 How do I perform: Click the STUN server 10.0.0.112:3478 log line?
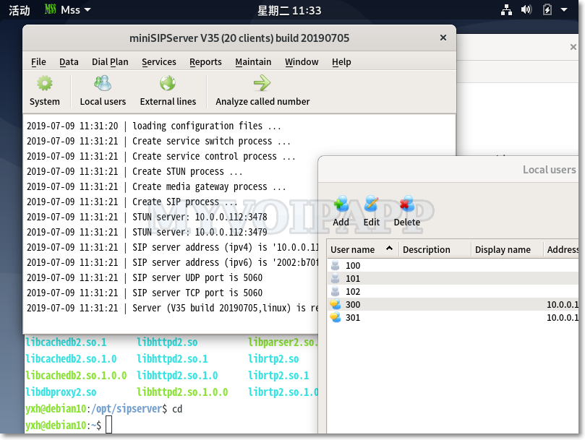click(x=147, y=217)
